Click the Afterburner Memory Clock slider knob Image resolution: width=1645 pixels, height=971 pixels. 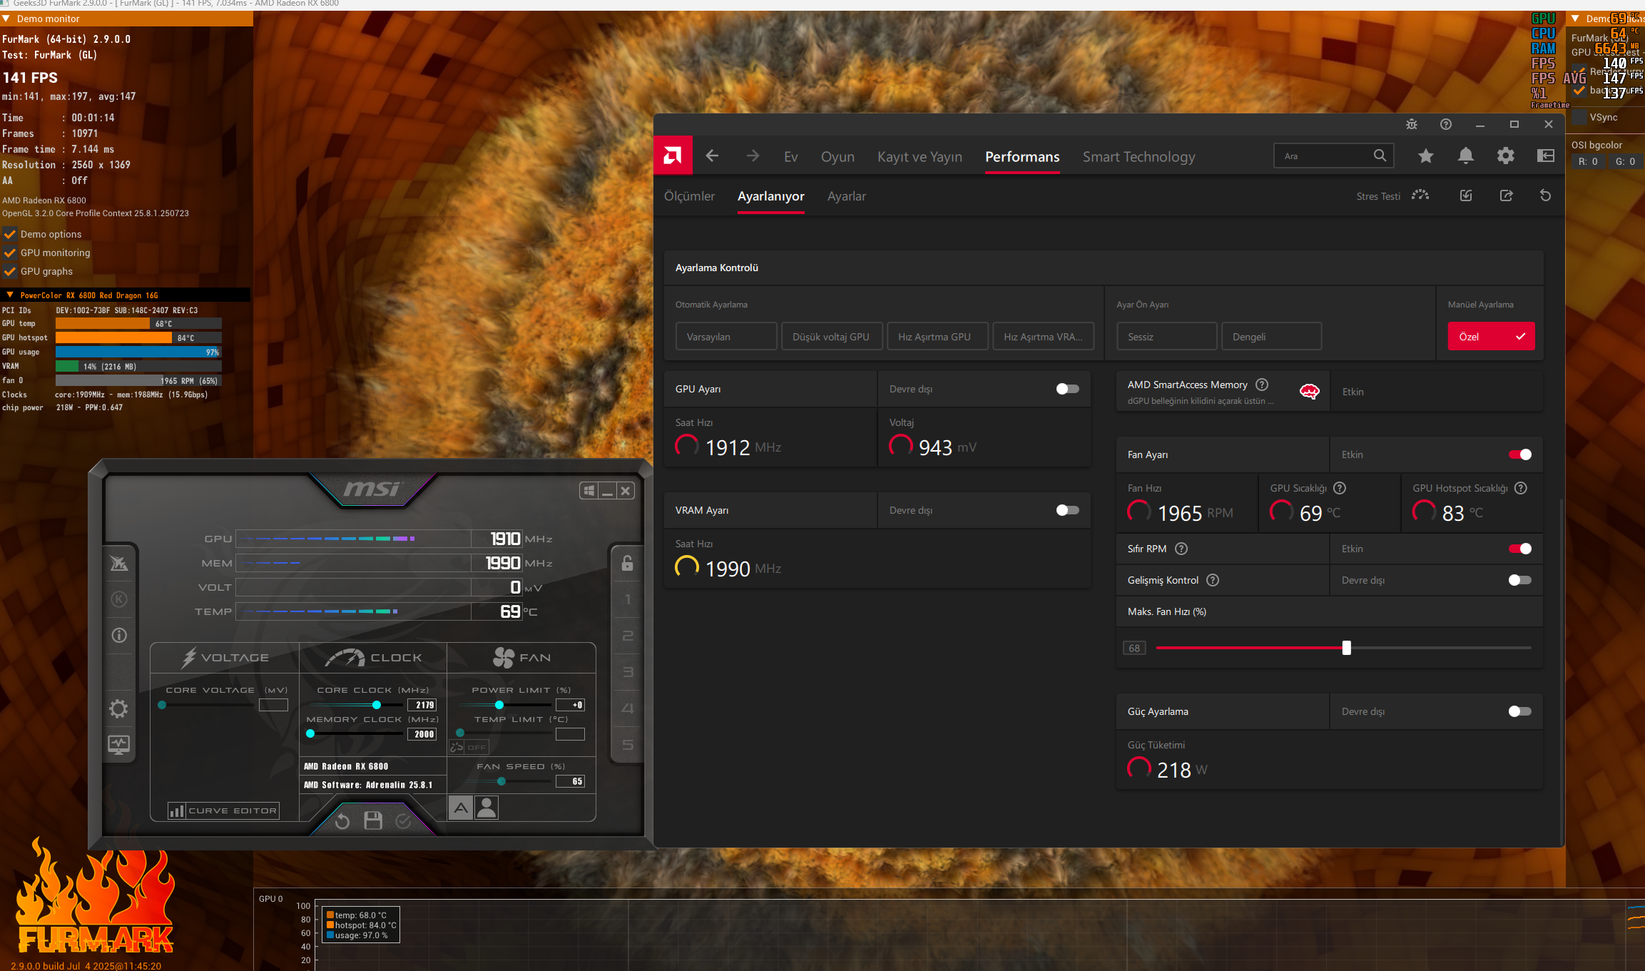tap(310, 733)
